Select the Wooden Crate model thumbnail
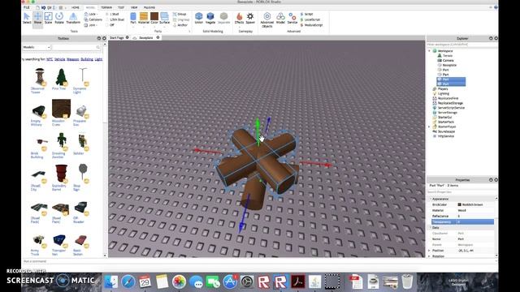Viewport: 520px width, 292px height. [x=62, y=109]
